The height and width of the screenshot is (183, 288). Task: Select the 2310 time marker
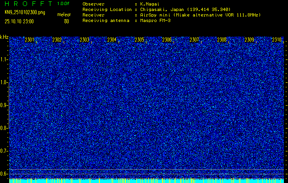click(x=277, y=40)
